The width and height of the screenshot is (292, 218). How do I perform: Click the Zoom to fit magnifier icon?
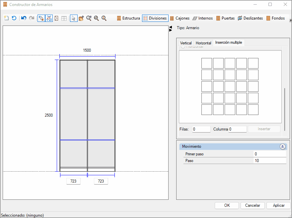[104, 18]
